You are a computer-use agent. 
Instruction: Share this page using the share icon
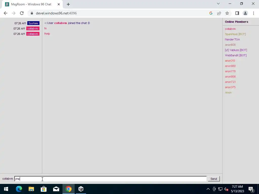219,13
